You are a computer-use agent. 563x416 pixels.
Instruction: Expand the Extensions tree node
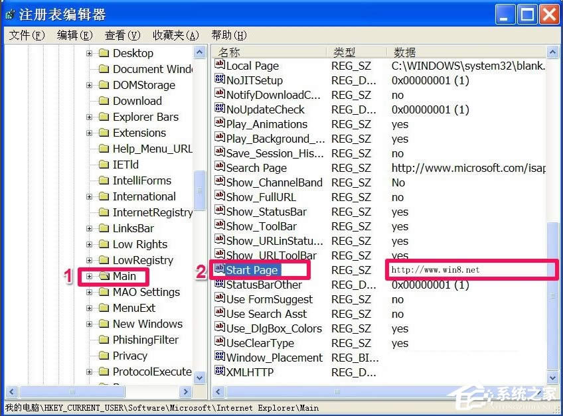click(88, 133)
